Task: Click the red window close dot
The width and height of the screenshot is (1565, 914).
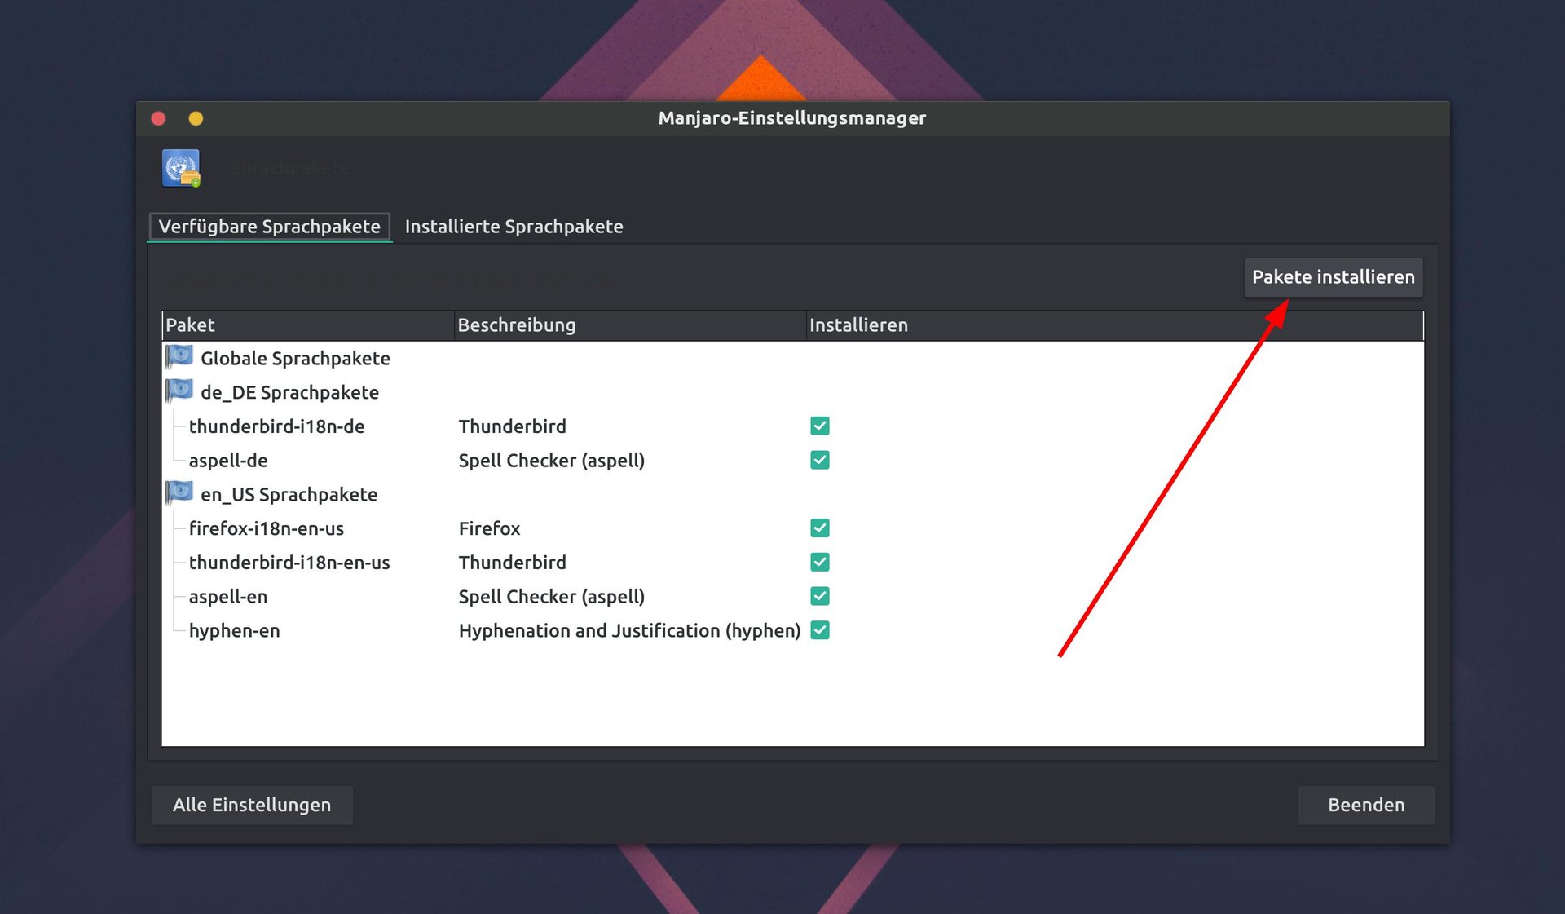Action: click(x=159, y=119)
